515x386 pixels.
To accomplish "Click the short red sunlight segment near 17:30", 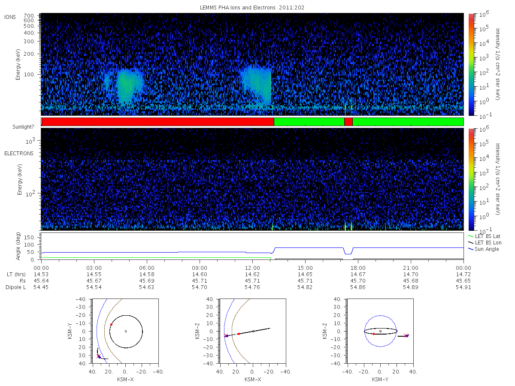I will click(348, 122).
